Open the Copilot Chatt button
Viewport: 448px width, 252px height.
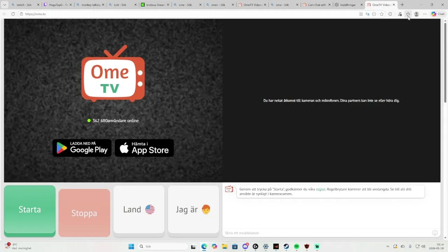click(438, 14)
